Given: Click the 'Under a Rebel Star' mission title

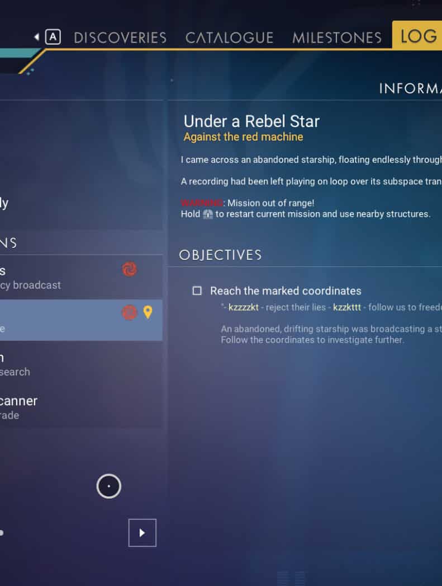Looking at the screenshot, I should click(x=251, y=121).
